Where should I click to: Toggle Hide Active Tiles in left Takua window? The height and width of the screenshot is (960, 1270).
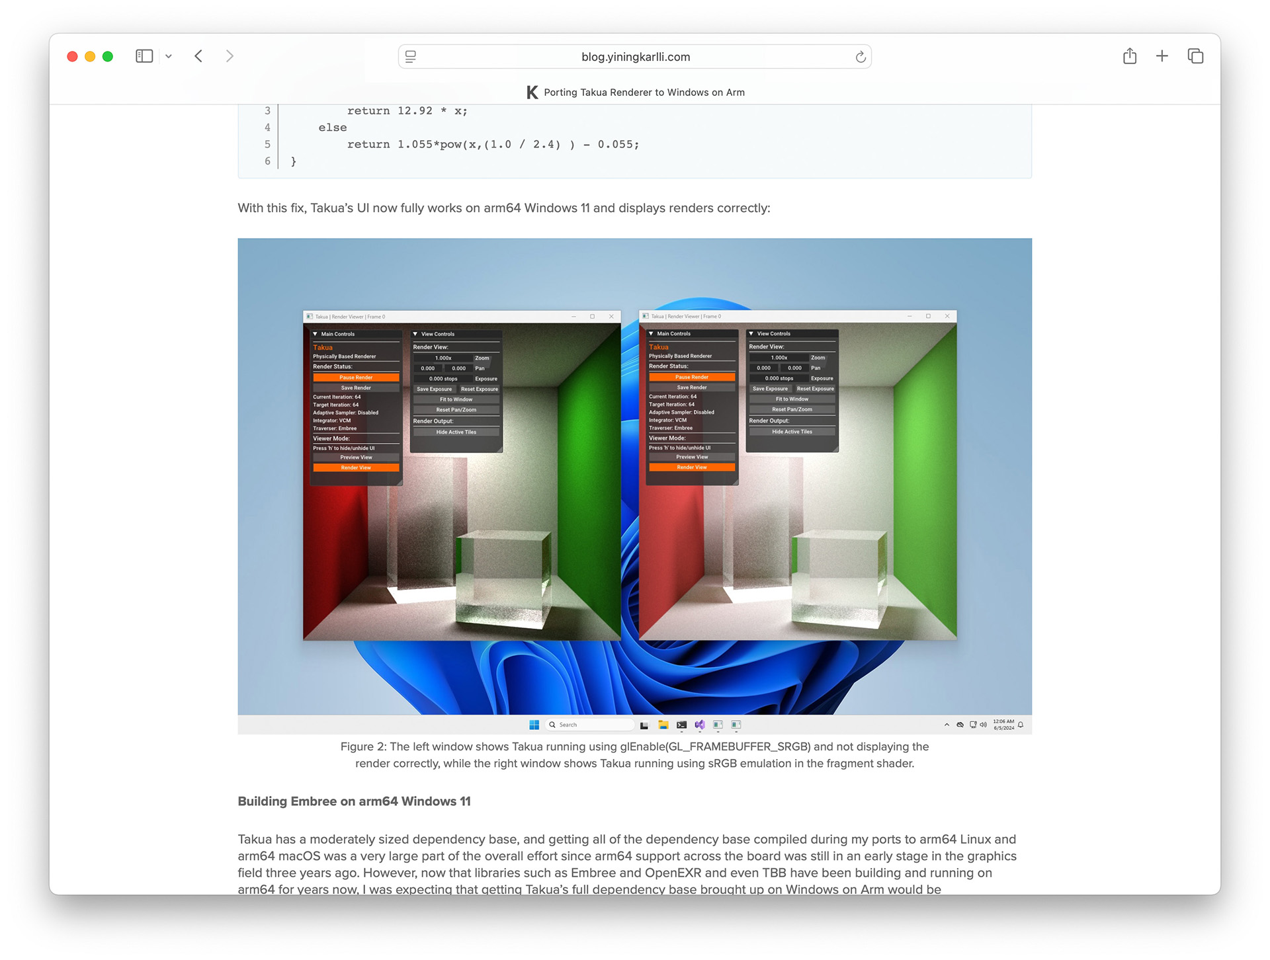click(456, 432)
